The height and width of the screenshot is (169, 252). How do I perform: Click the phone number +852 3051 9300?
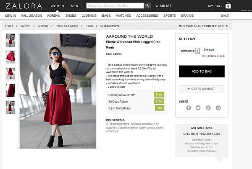[210, 134]
